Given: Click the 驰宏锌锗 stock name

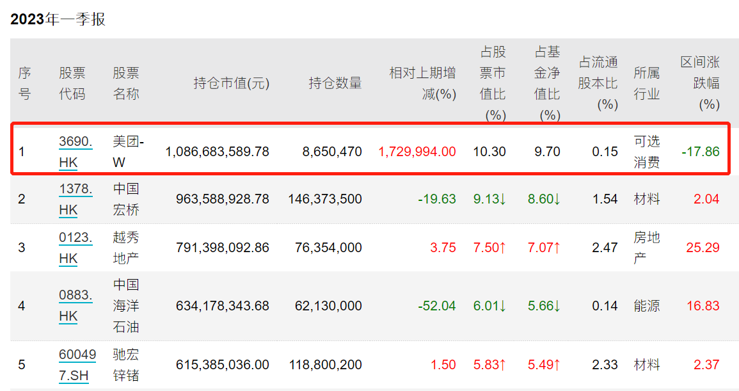Looking at the screenshot, I should coord(125,365).
